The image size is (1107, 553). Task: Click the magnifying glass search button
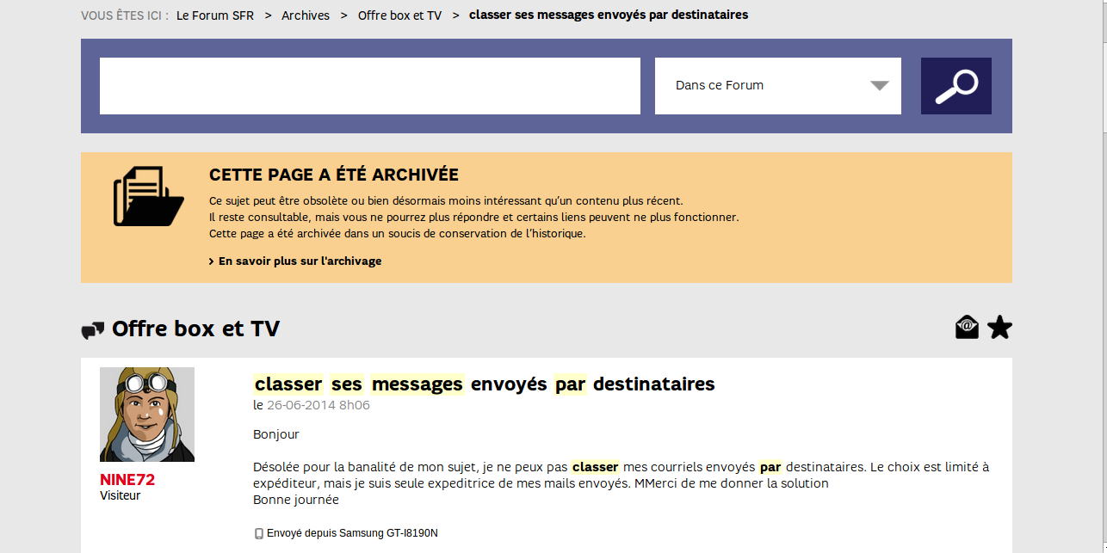[955, 86]
